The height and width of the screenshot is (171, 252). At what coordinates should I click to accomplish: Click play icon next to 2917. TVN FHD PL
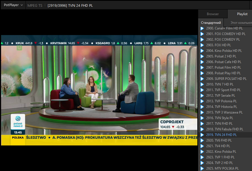[202, 124]
